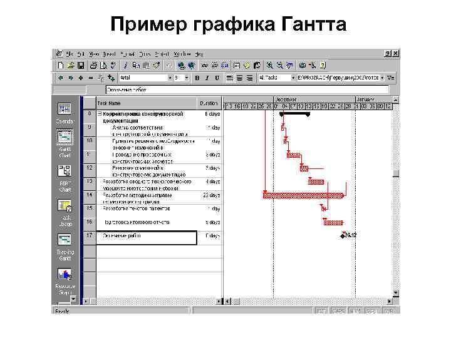The width and height of the screenshot is (451, 338).
Task: Click the Task Notes icon
Action: pos(247,66)
